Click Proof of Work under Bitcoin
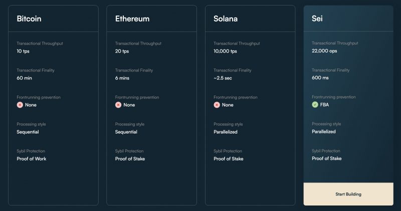This screenshot has width=401, height=211. (32, 158)
